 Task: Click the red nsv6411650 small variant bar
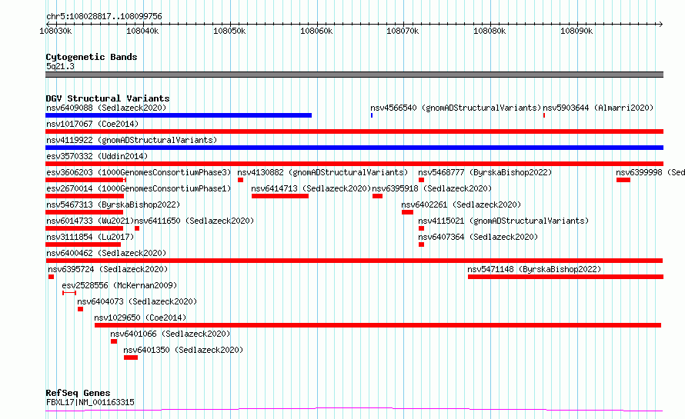[137, 228]
